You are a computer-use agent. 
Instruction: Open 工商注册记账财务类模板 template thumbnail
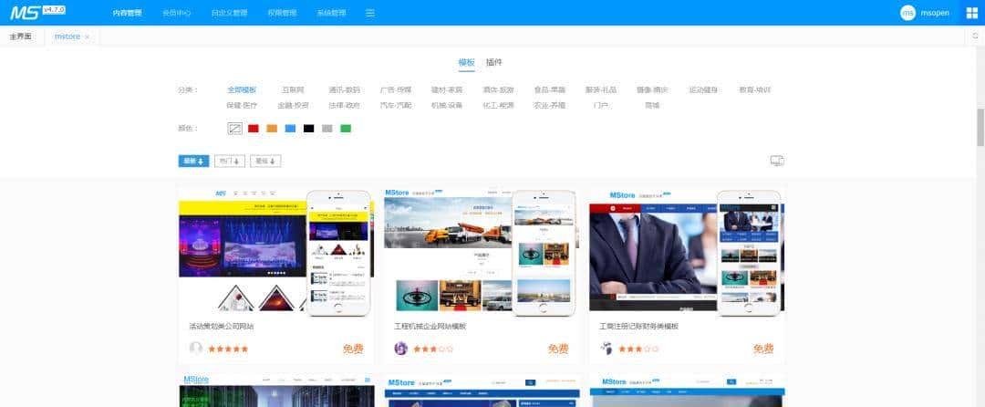(x=687, y=251)
